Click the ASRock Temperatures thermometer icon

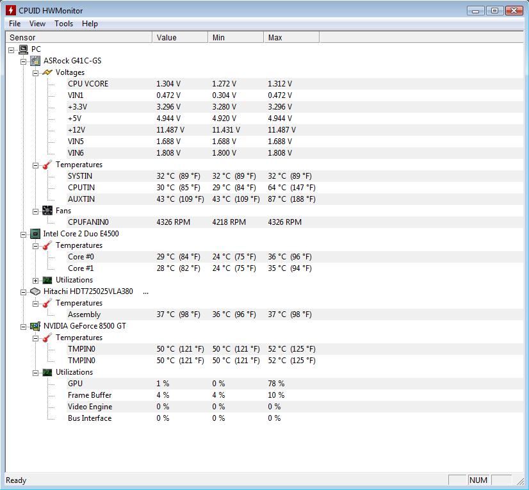tap(47, 165)
